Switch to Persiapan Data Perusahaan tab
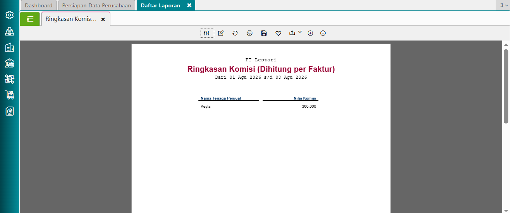Image resolution: width=510 pixels, height=213 pixels. pos(97,5)
